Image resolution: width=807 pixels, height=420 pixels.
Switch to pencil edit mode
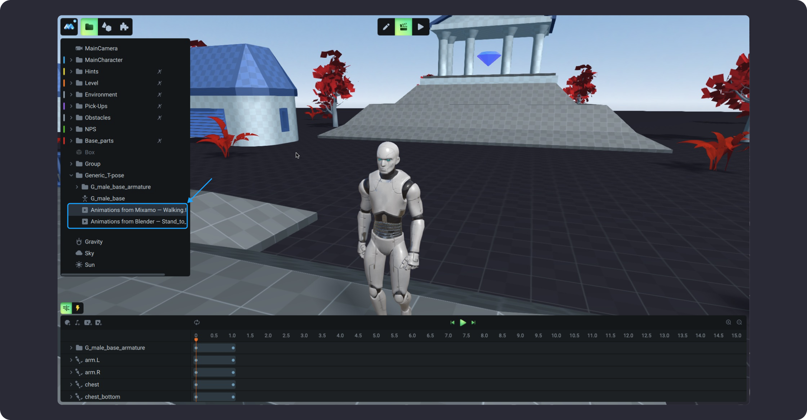tap(386, 27)
